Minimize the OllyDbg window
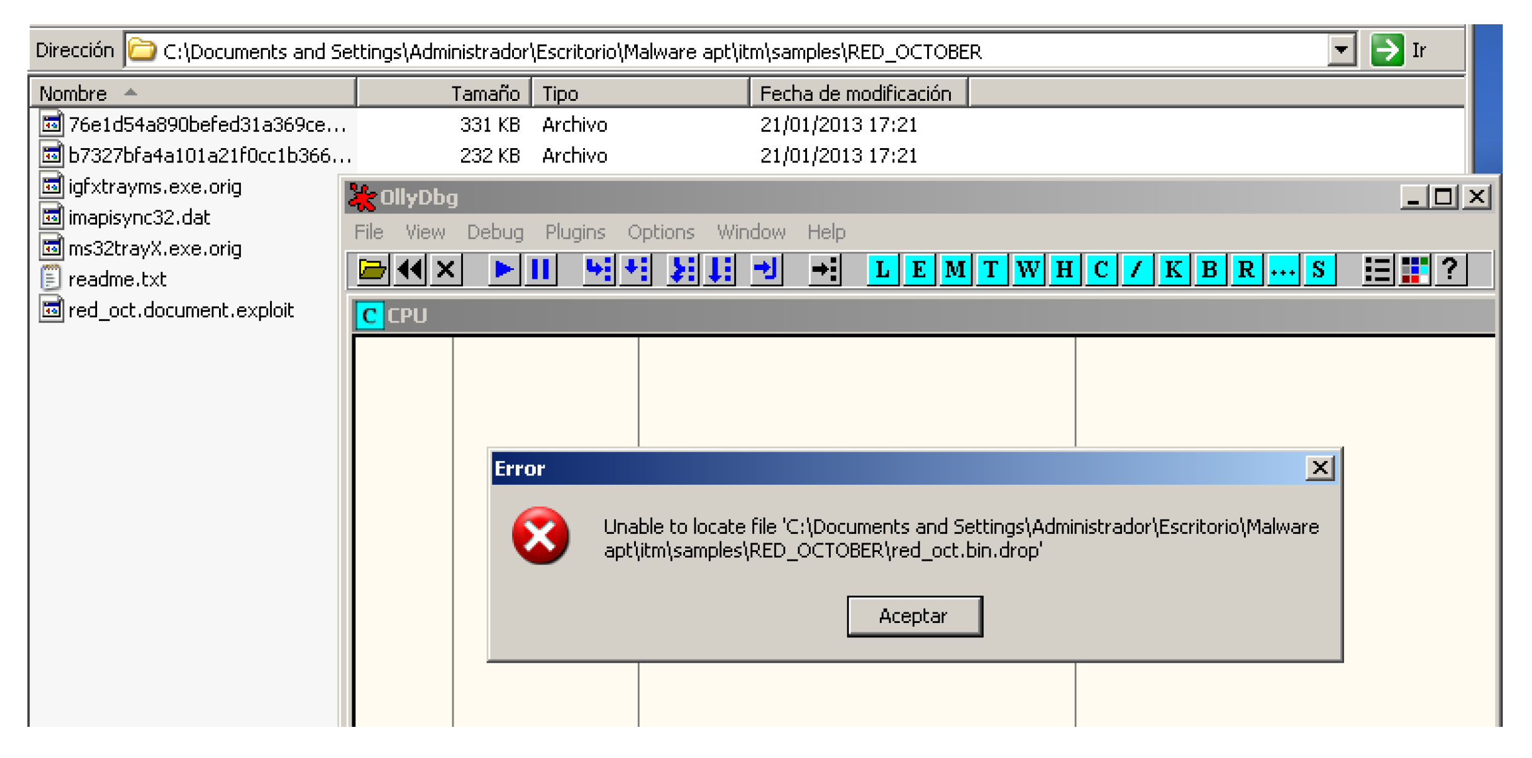 pyautogui.click(x=1413, y=197)
